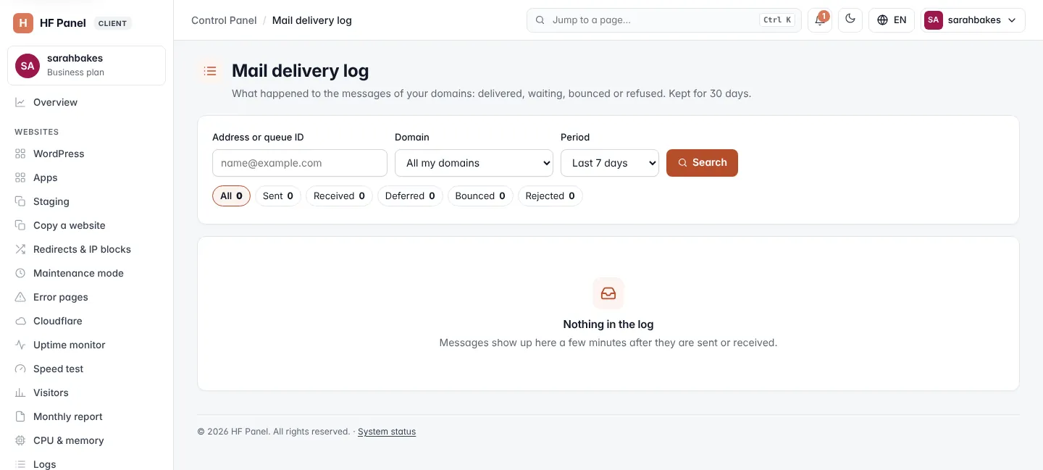Open the sarahbakes Business plan account card
The height and width of the screenshot is (470, 1043).
pyautogui.click(x=87, y=65)
